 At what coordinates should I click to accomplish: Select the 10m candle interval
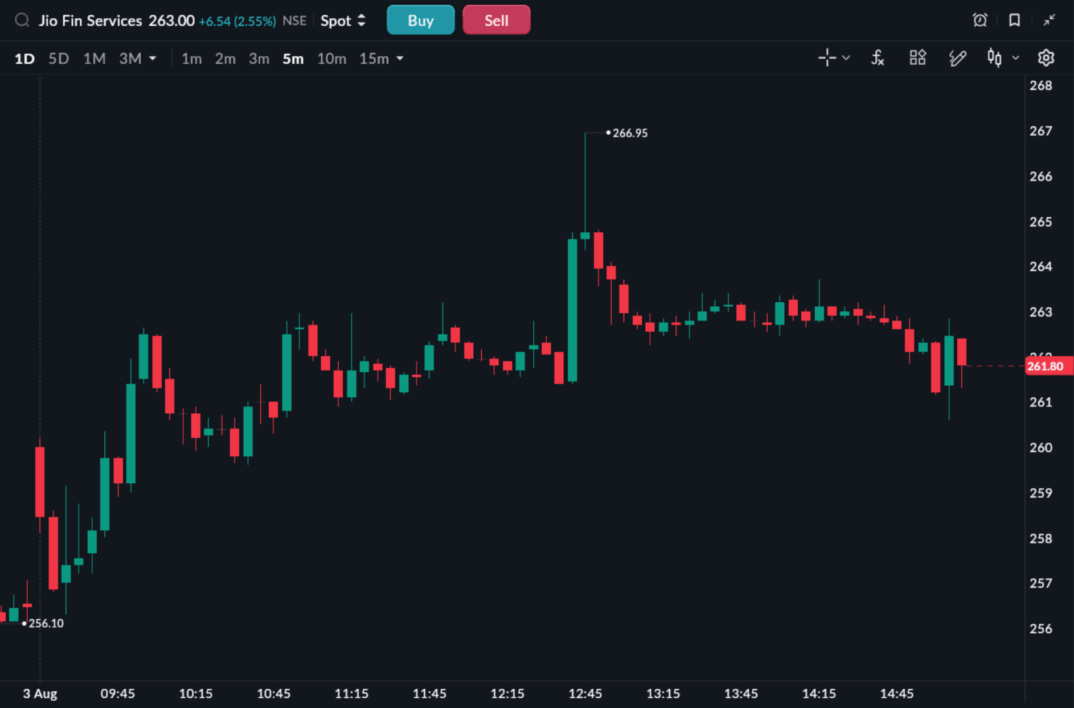[331, 59]
